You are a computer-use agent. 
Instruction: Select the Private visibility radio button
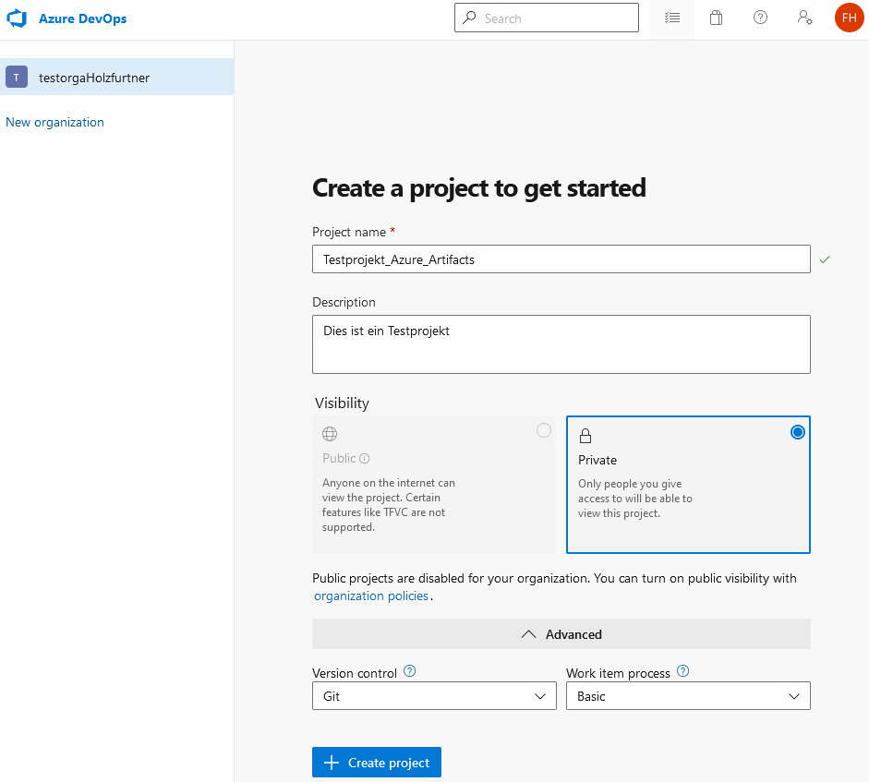pyautogui.click(x=798, y=432)
